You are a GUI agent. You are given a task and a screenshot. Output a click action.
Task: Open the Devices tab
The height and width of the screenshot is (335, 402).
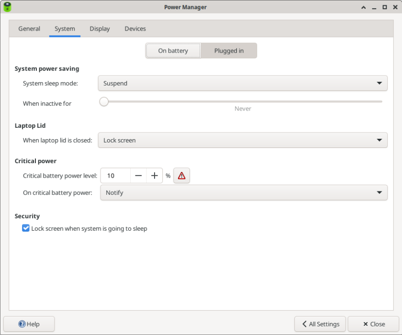[135, 29]
